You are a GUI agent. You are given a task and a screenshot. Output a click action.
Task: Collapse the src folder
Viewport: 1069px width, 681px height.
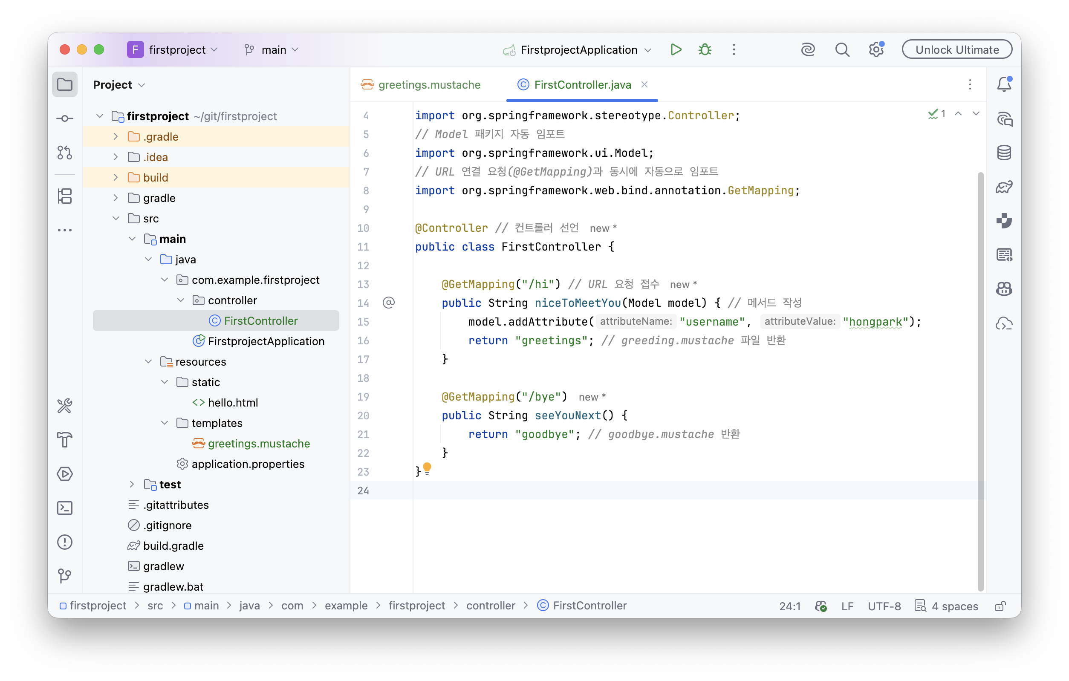[x=116, y=219]
